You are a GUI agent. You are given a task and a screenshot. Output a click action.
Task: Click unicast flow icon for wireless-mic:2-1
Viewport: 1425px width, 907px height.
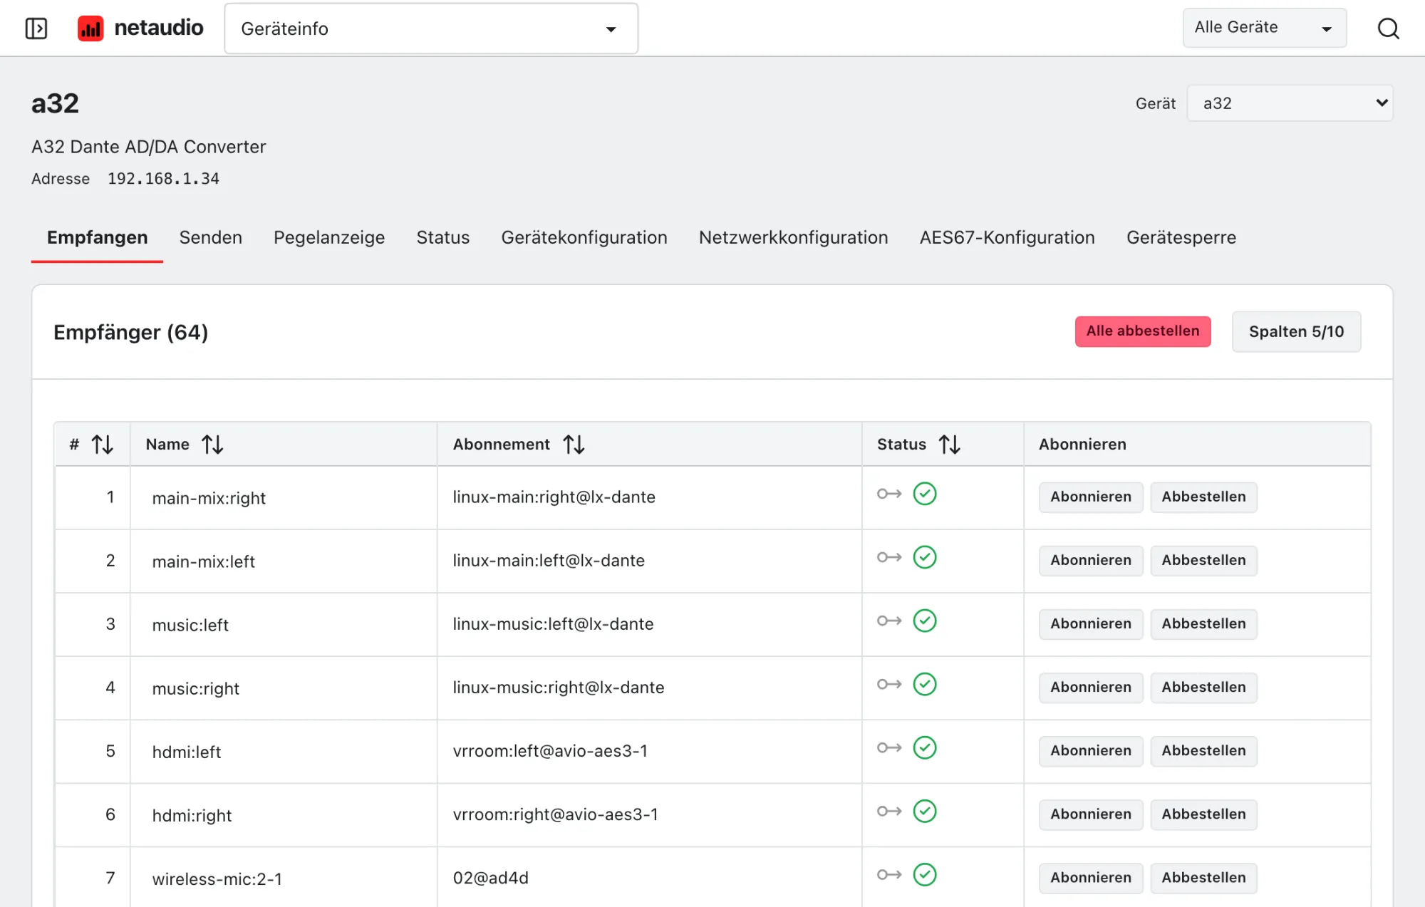pos(889,874)
